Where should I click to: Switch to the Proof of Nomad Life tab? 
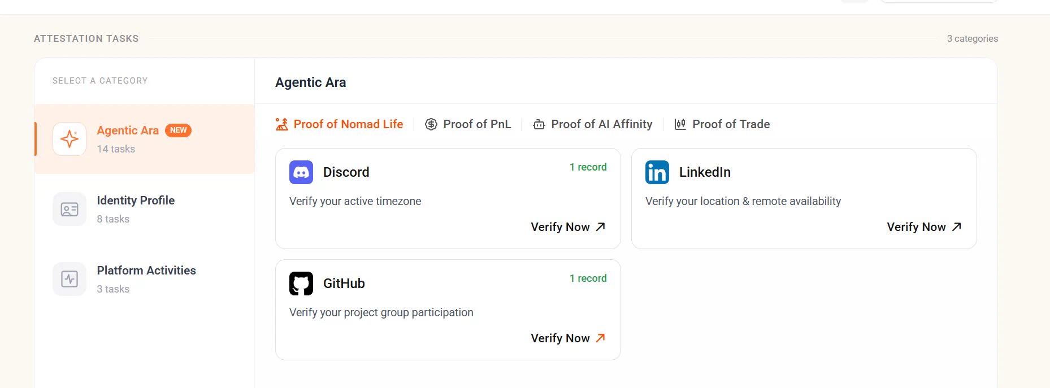(x=339, y=124)
